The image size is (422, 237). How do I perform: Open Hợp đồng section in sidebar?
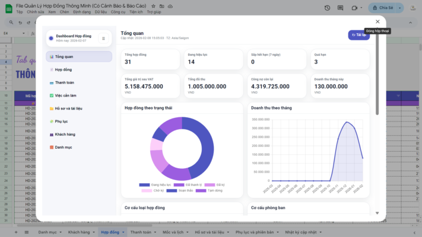pyautogui.click(x=64, y=70)
